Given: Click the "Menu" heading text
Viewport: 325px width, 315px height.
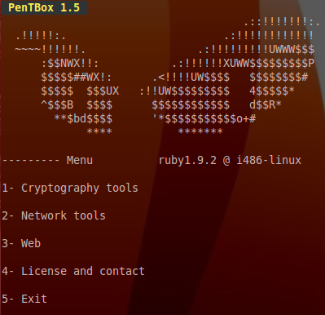Looking at the screenshot, I should pyautogui.click(x=80, y=160).
